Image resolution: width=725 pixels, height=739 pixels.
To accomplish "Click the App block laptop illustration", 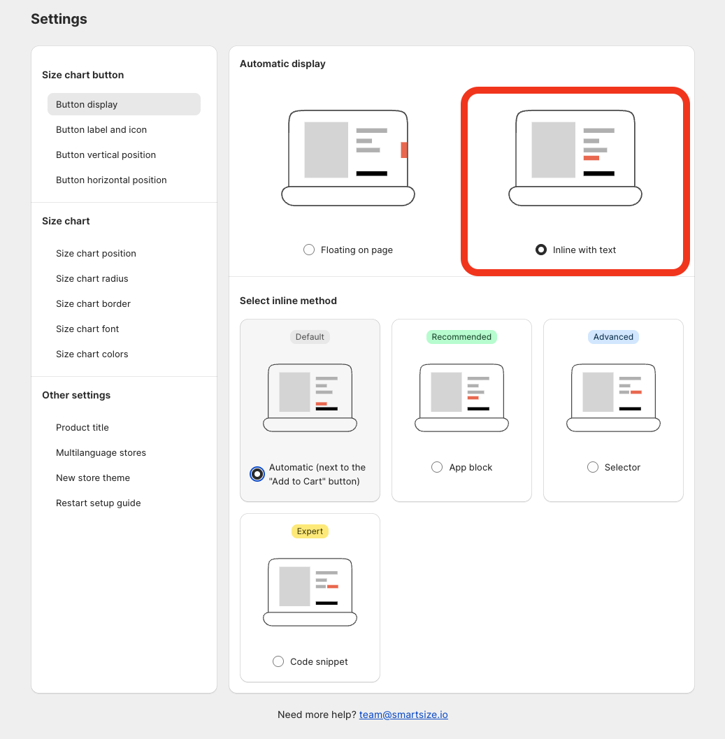I will (461, 397).
